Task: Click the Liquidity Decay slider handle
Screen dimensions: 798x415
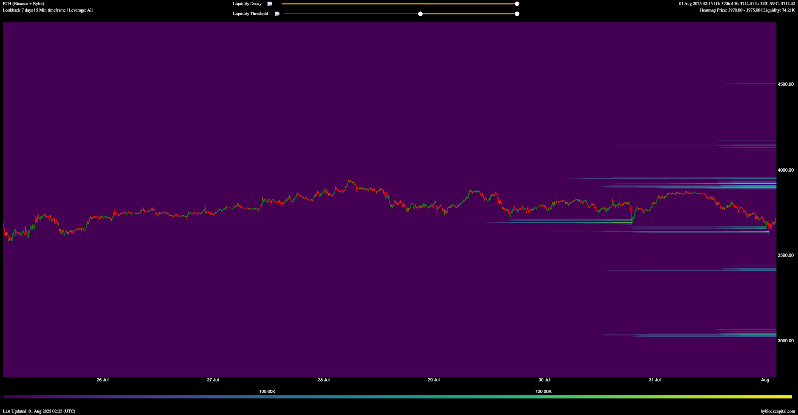Action: [x=517, y=4]
